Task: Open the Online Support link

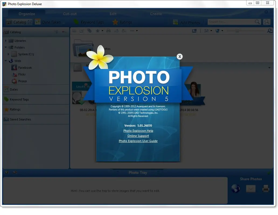Action: point(138,136)
